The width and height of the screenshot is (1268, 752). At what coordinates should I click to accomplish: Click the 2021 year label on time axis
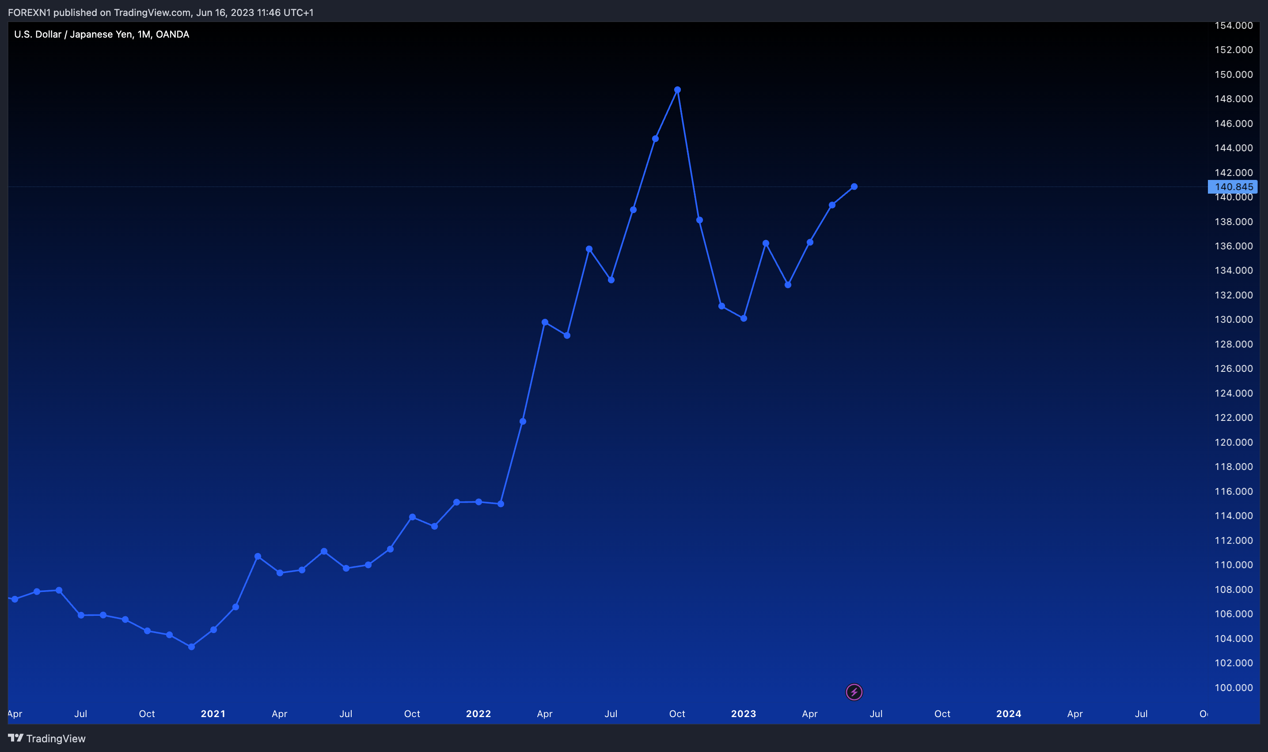[213, 714]
